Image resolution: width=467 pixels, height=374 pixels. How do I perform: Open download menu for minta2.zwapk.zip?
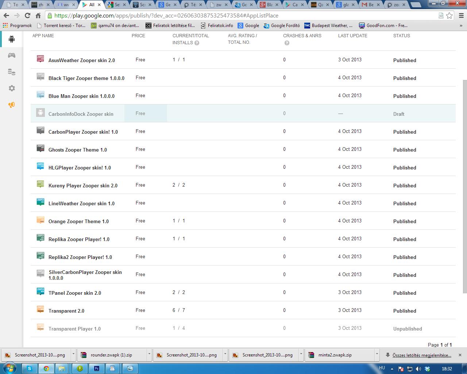[x=377, y=355]
